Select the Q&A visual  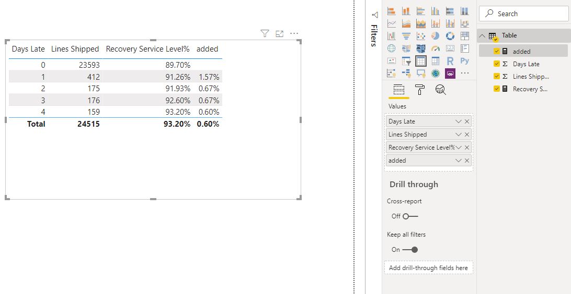click(x=420, y=73)
